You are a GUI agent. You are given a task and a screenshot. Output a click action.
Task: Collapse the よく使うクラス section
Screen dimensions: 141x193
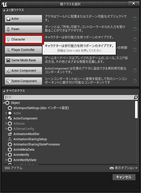click(4, 10)
